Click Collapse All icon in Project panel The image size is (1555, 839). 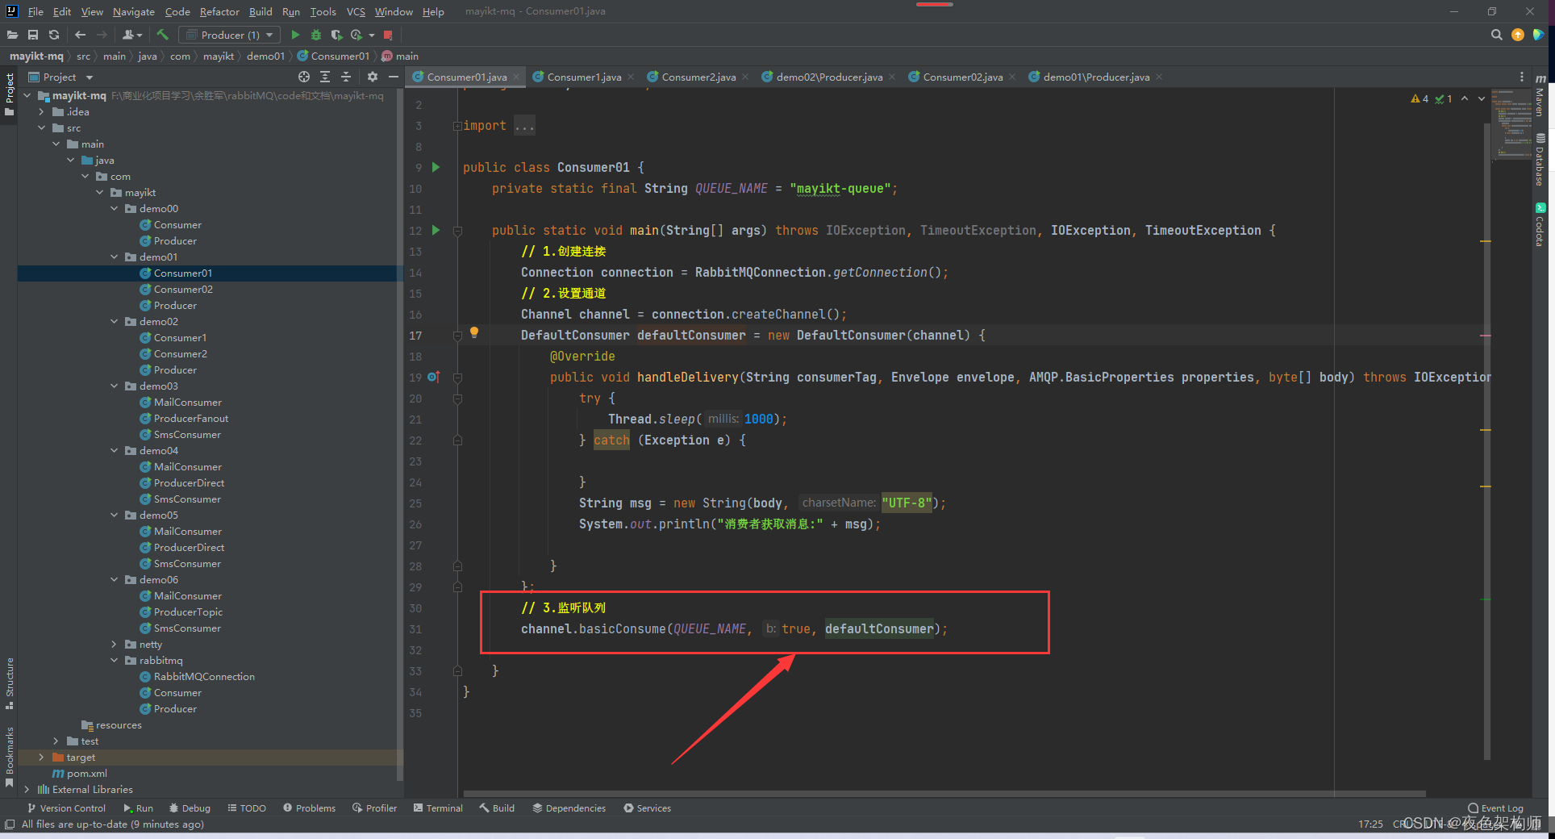(346, 77)
